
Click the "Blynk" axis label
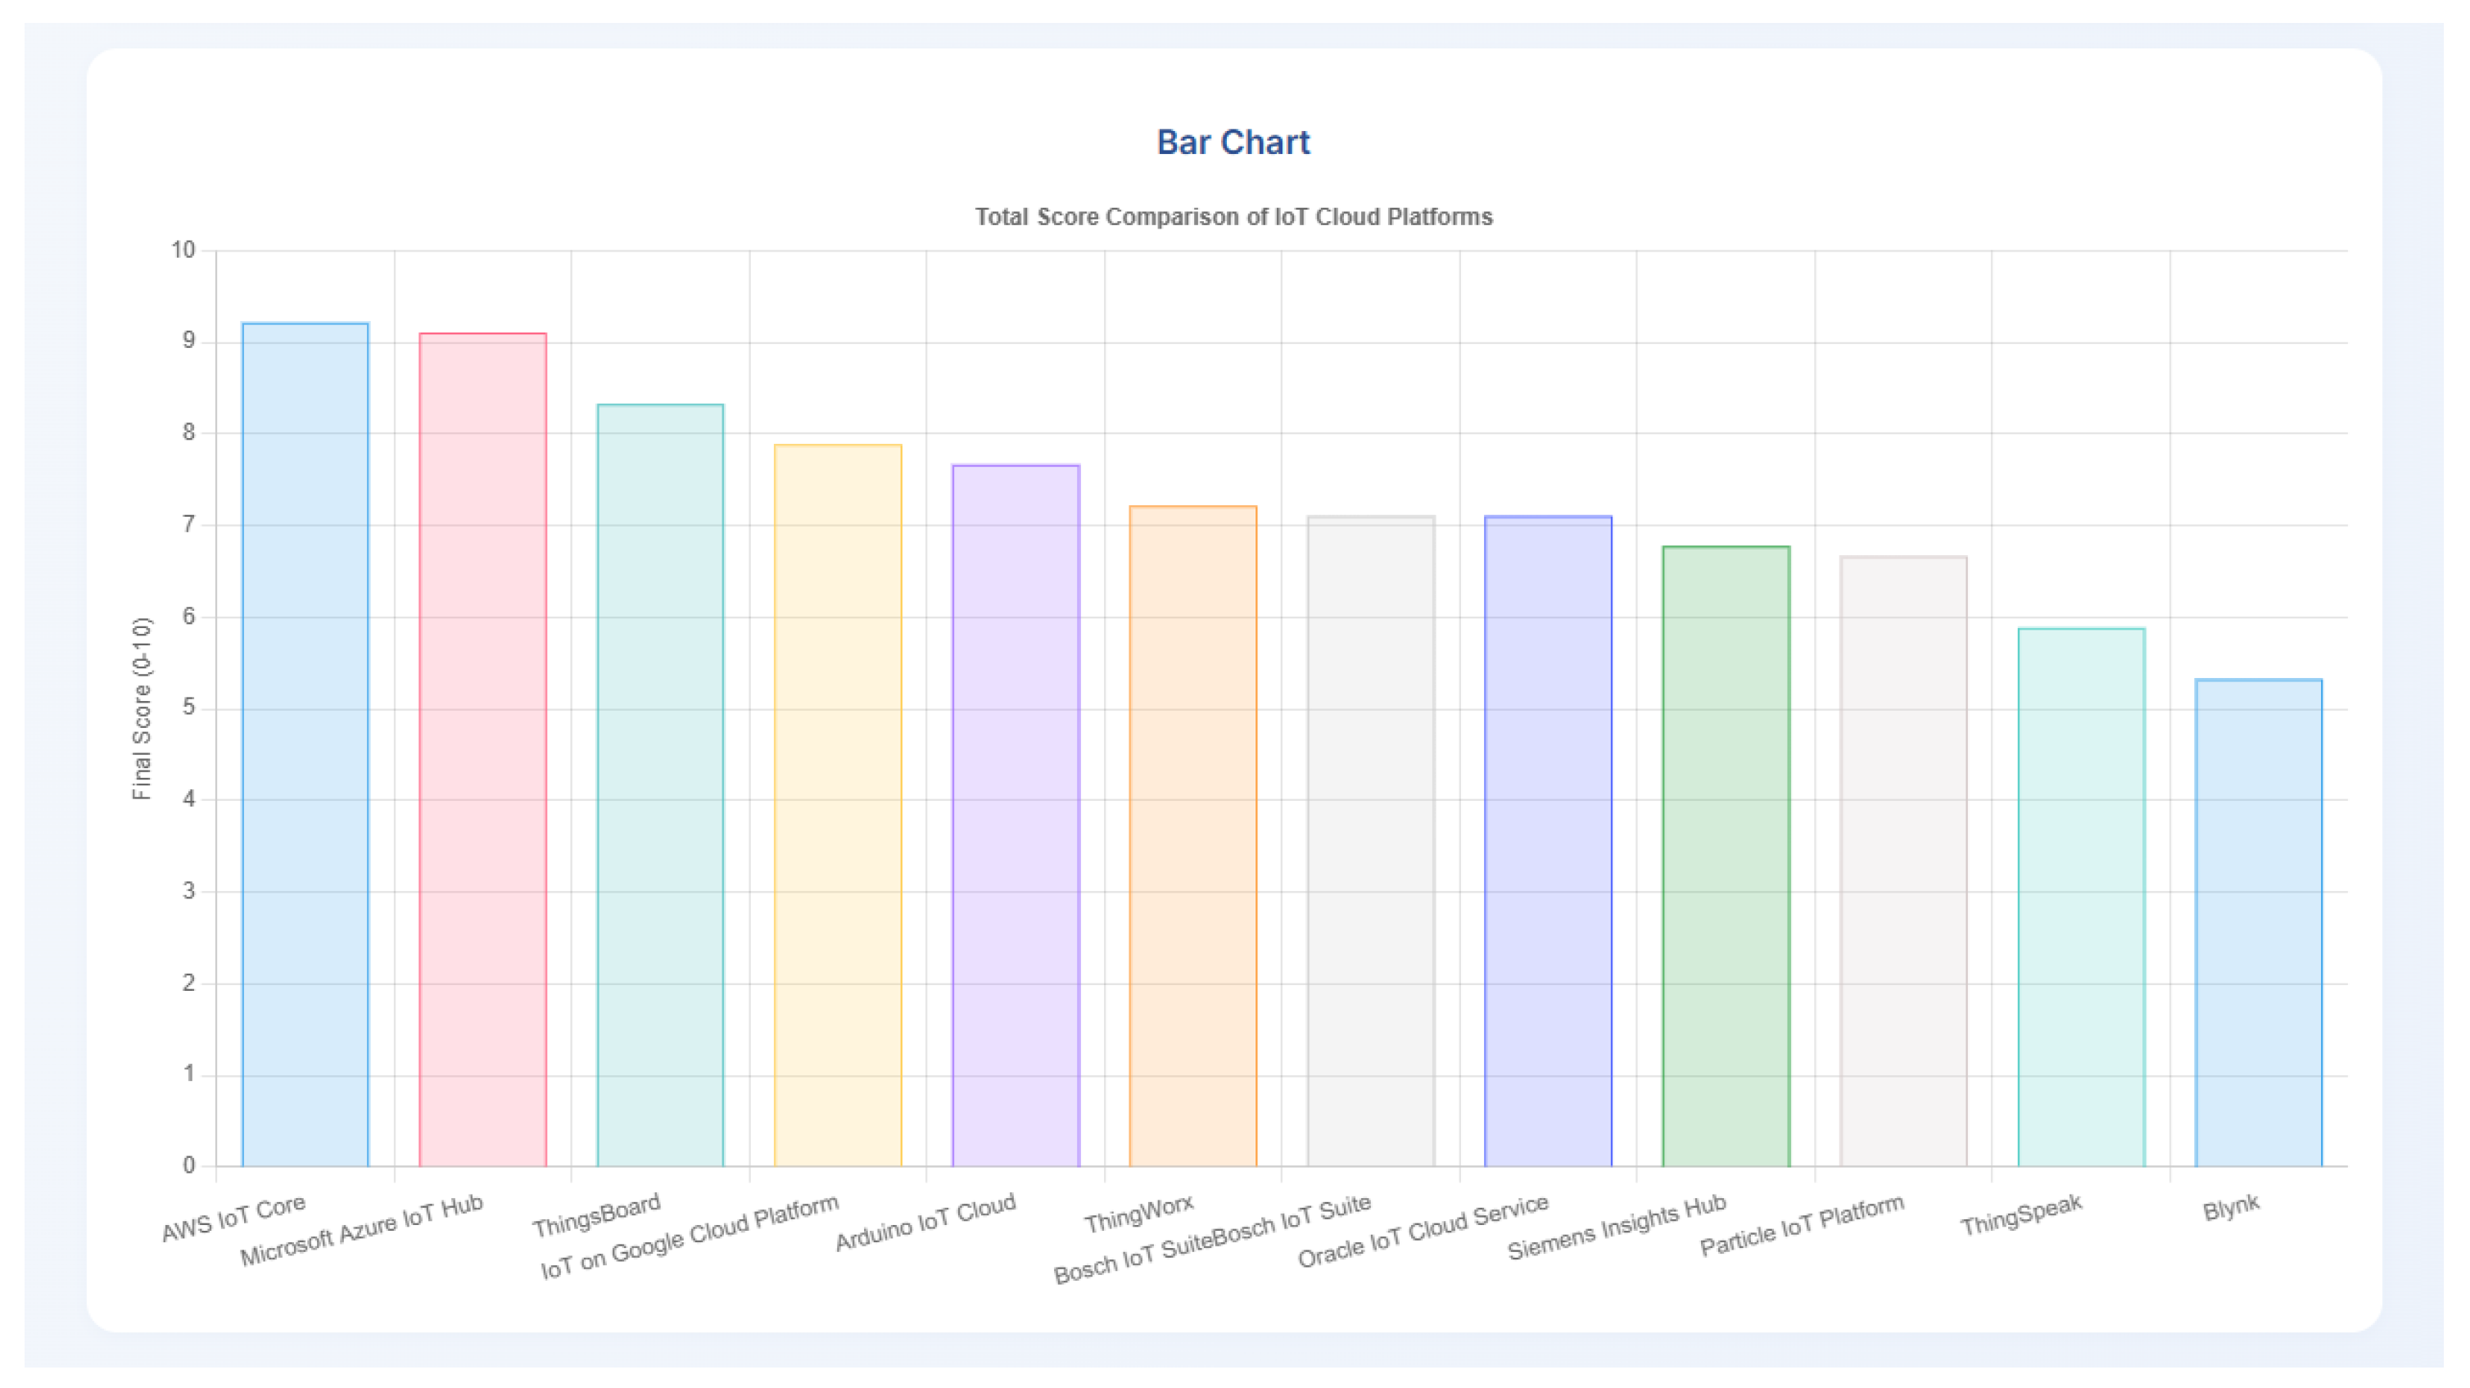point(2232,1208)
